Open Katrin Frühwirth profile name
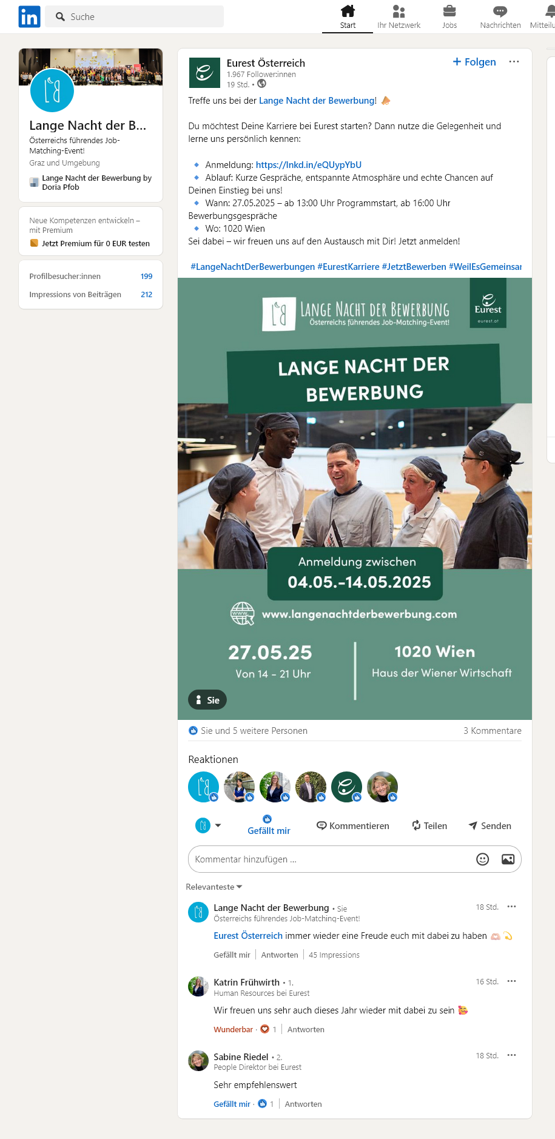The height and width of the screenshot is (1139, 555). [x=246, y=983]
